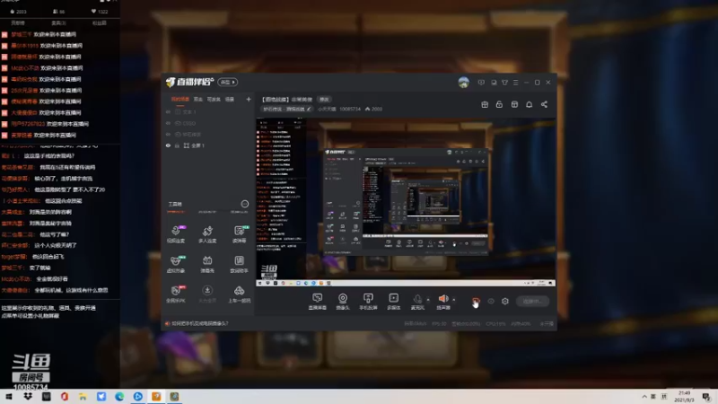The width and height of the screenshot is (718, 404).
Task: Select the second scene tab
Action: [197, 99]
